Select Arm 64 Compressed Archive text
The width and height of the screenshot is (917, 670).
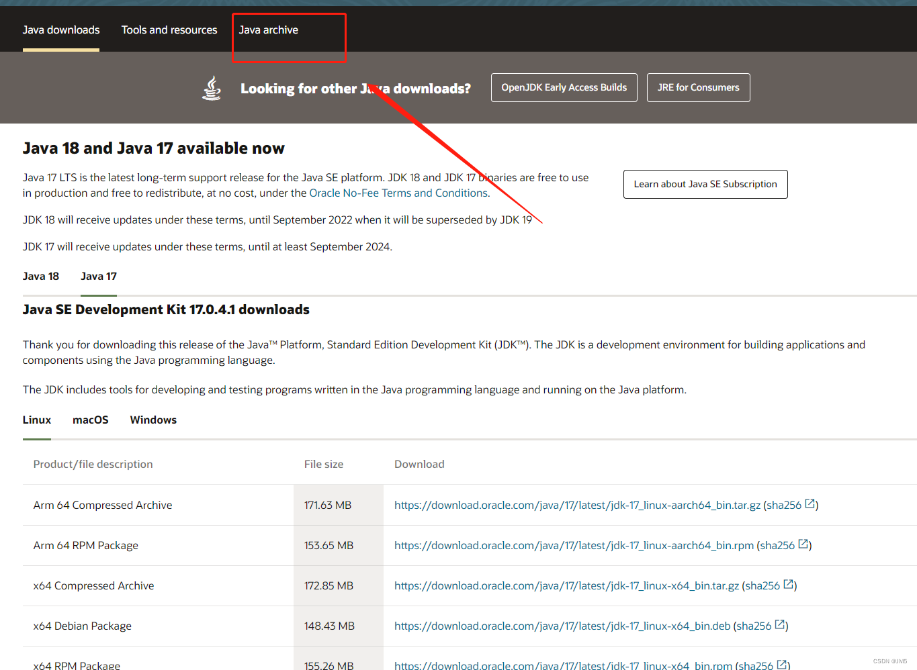click(x=103, y=506)
